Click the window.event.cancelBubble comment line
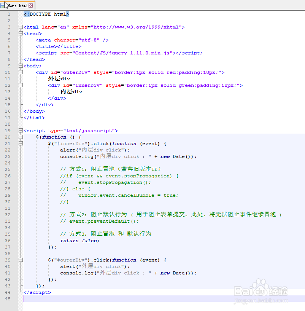This screenshot has width=305, height=311. [119, 195]
